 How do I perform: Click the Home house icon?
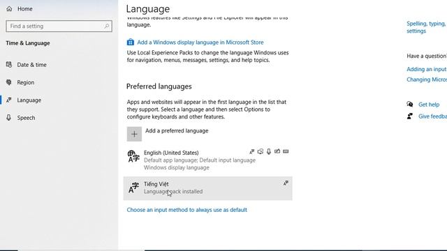9,9
